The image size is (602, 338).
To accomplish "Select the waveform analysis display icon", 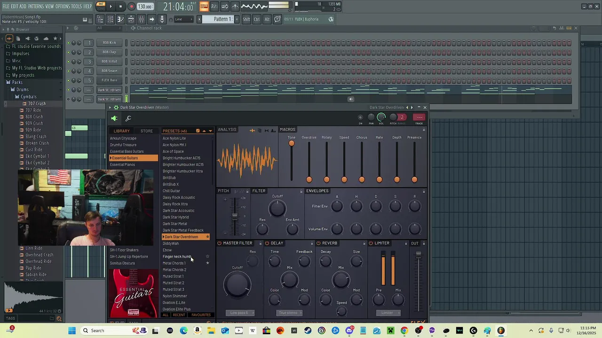I will (253, 130).
